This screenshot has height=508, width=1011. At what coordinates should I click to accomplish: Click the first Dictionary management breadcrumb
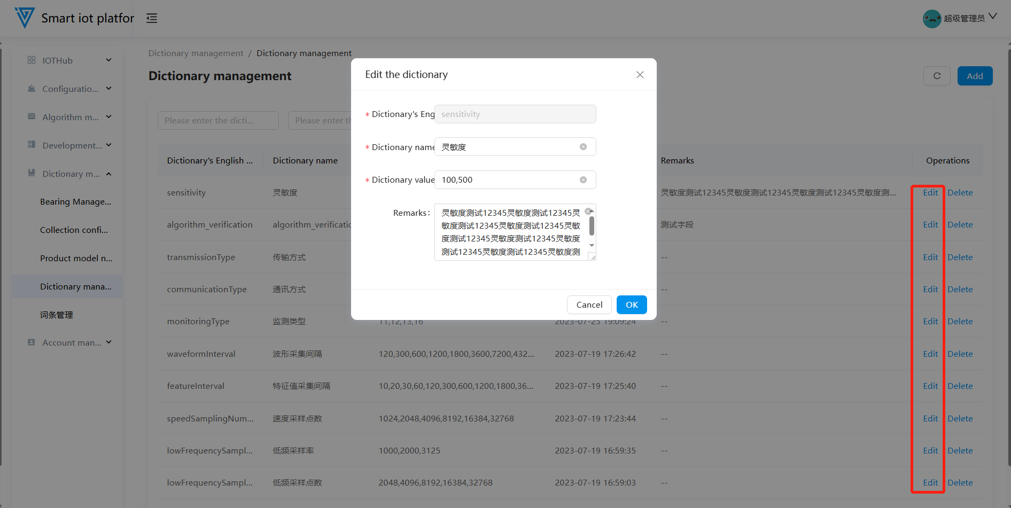tap(196, 53)
